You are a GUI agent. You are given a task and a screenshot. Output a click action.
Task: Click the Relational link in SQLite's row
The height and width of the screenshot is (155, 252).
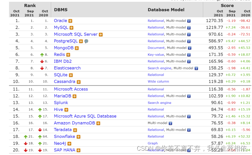tap(156, 75)
